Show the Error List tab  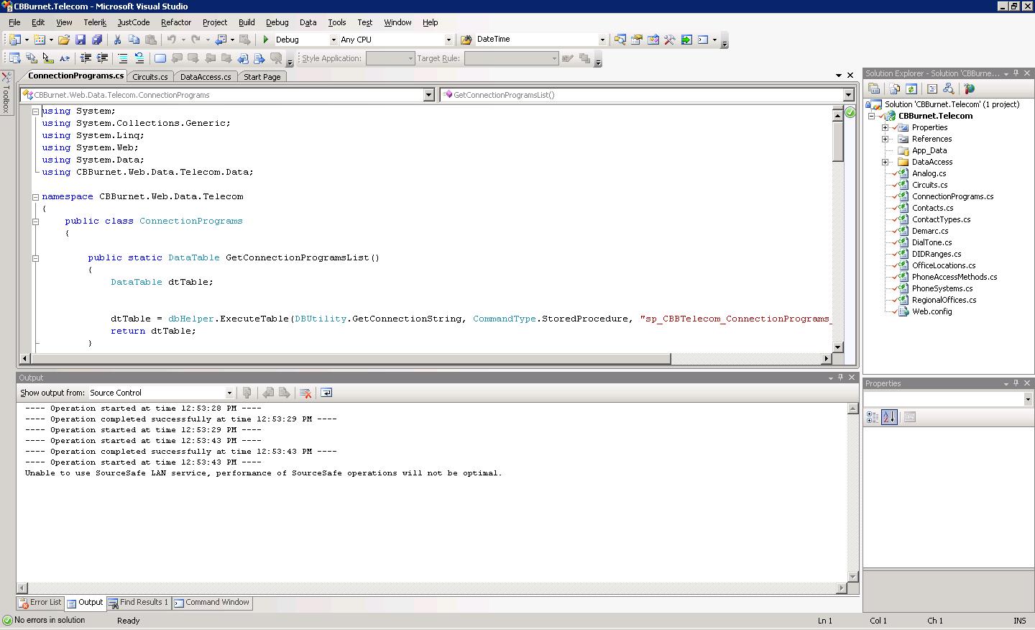click(40, 603)
